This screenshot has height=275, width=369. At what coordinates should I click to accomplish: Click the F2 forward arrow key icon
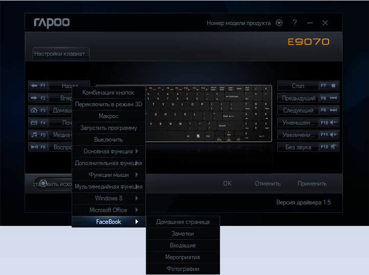click(38, 98)
